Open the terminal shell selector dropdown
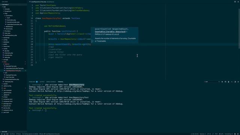This screenshot has height=135, width=240. (212, 82)
